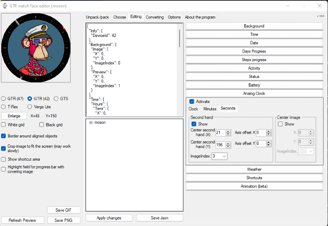Expand the Battery section

[254, 85]
